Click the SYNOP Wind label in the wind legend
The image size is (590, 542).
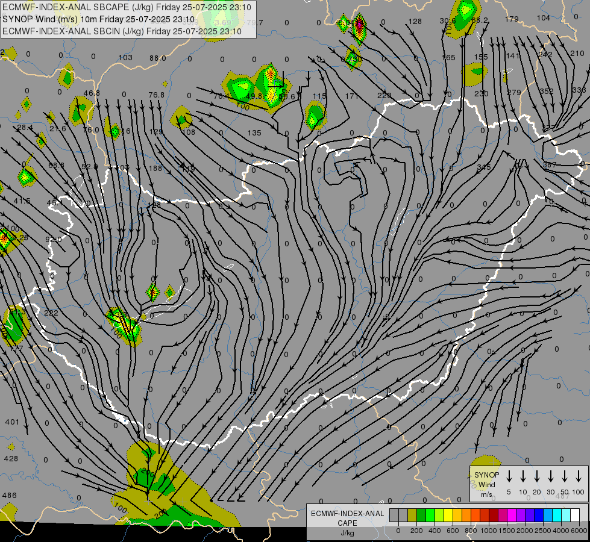486,479
